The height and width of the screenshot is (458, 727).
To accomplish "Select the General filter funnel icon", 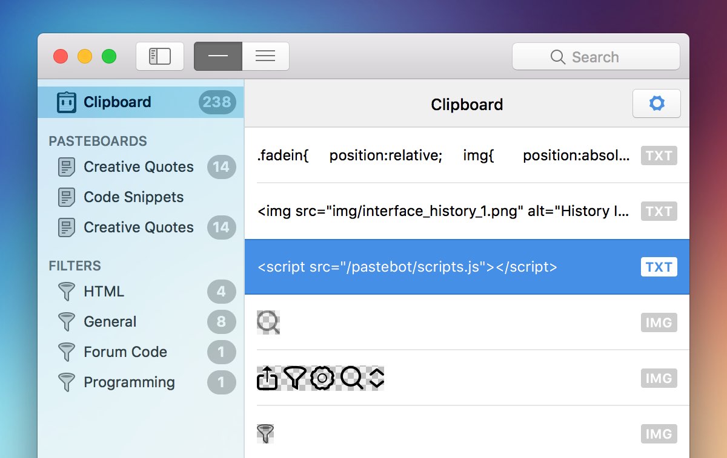I will pyautogui.click(x=67, y=322).
